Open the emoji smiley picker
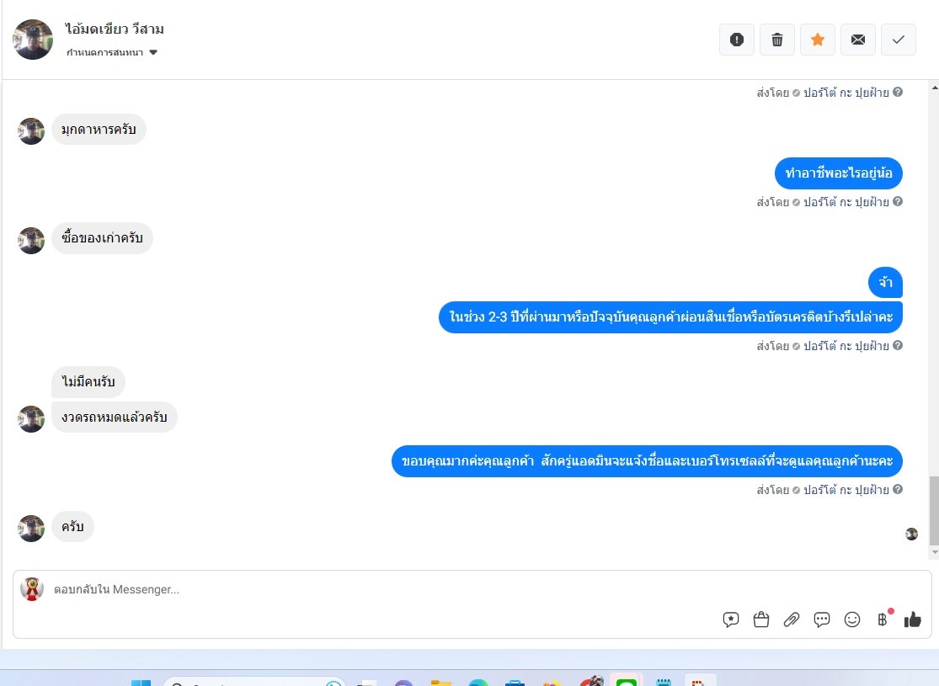 click(x=852, y=620)
